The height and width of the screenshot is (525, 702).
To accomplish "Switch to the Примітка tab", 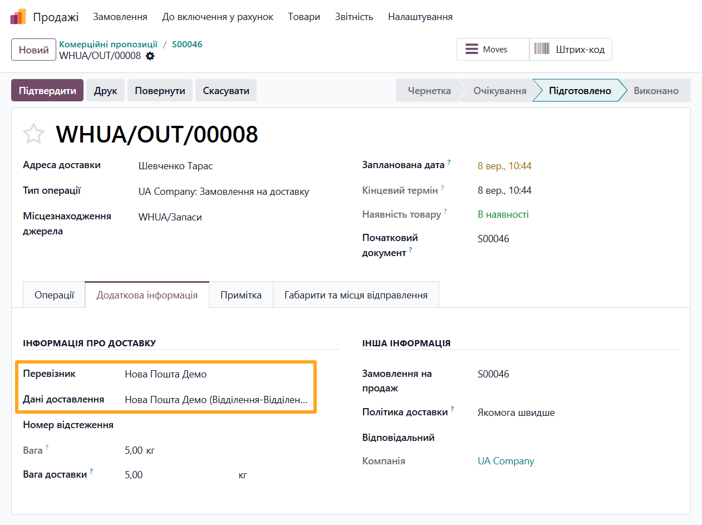I will (x=241, y=295).
